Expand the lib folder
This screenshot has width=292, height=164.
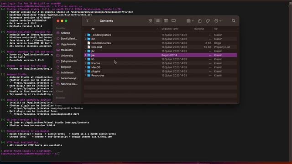tap(86, 59)
